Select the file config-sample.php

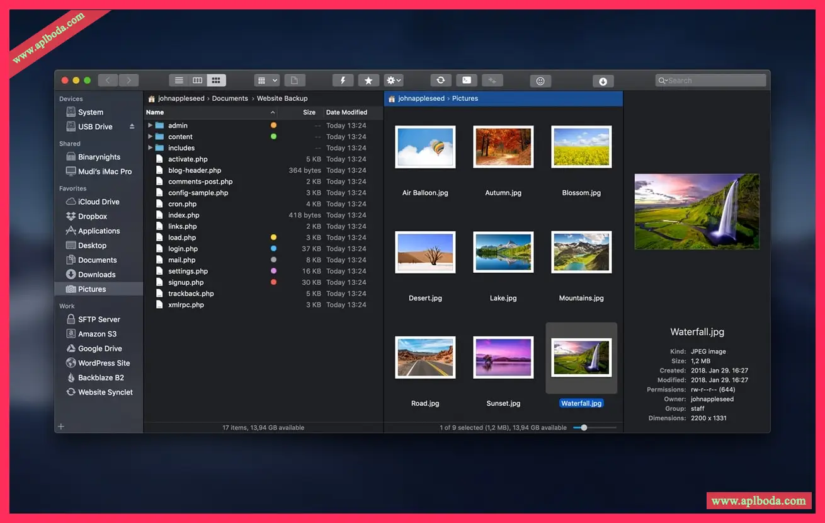(x=264, y=193)
